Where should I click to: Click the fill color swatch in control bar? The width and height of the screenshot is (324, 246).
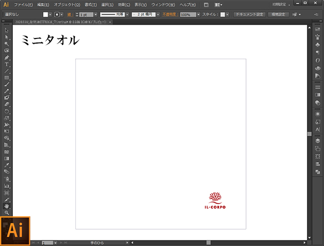click(x=46, y=15)
